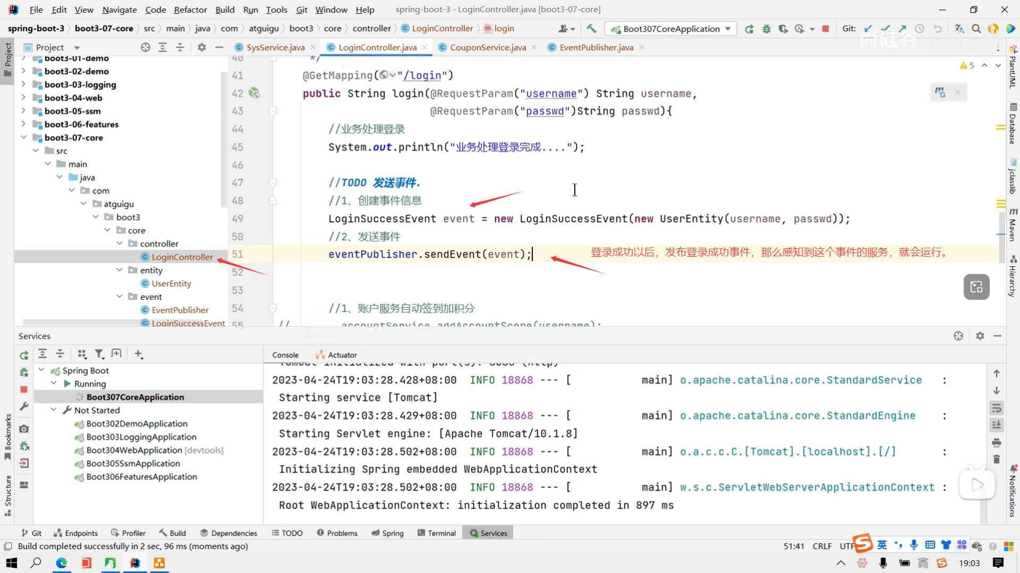The height and width of the screenshot is (573, 1020).
Task: Open Search Everywhere magnifier icon
Action: click(x=976, y=29)
